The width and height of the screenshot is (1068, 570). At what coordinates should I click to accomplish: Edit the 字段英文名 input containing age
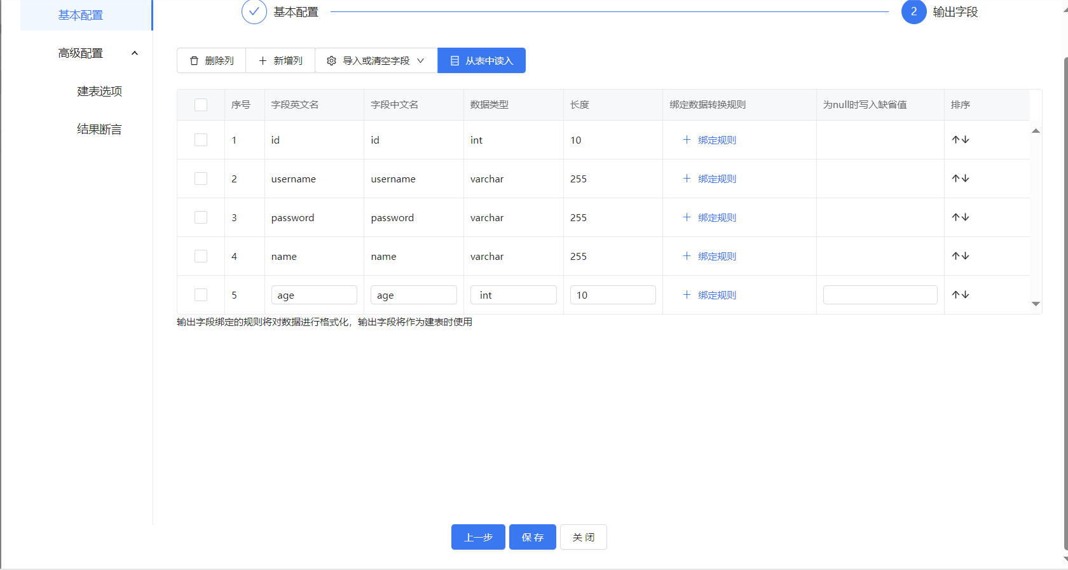(x=314, y=295)
